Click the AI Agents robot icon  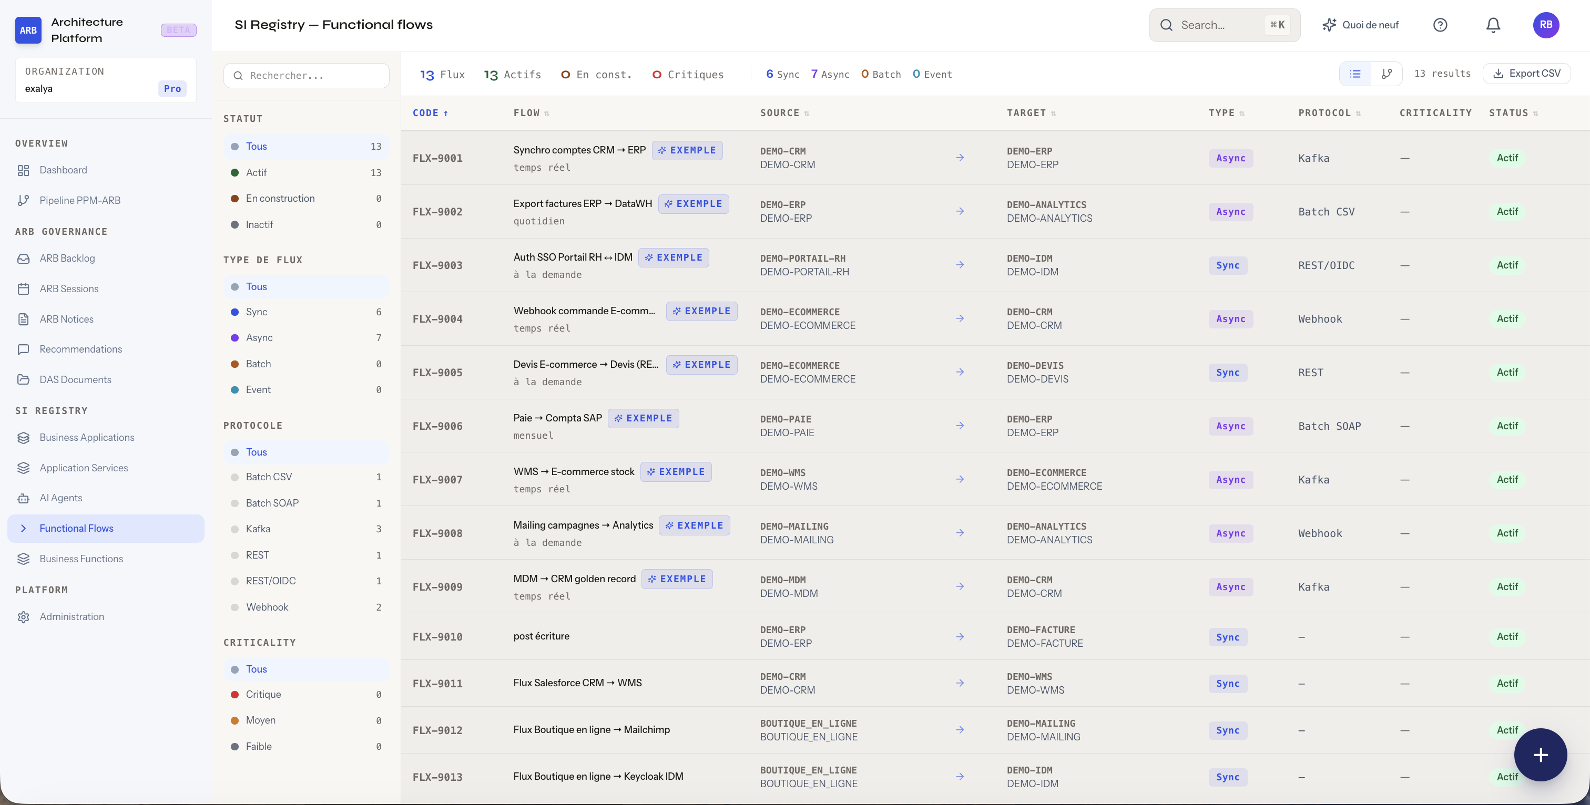24,499
